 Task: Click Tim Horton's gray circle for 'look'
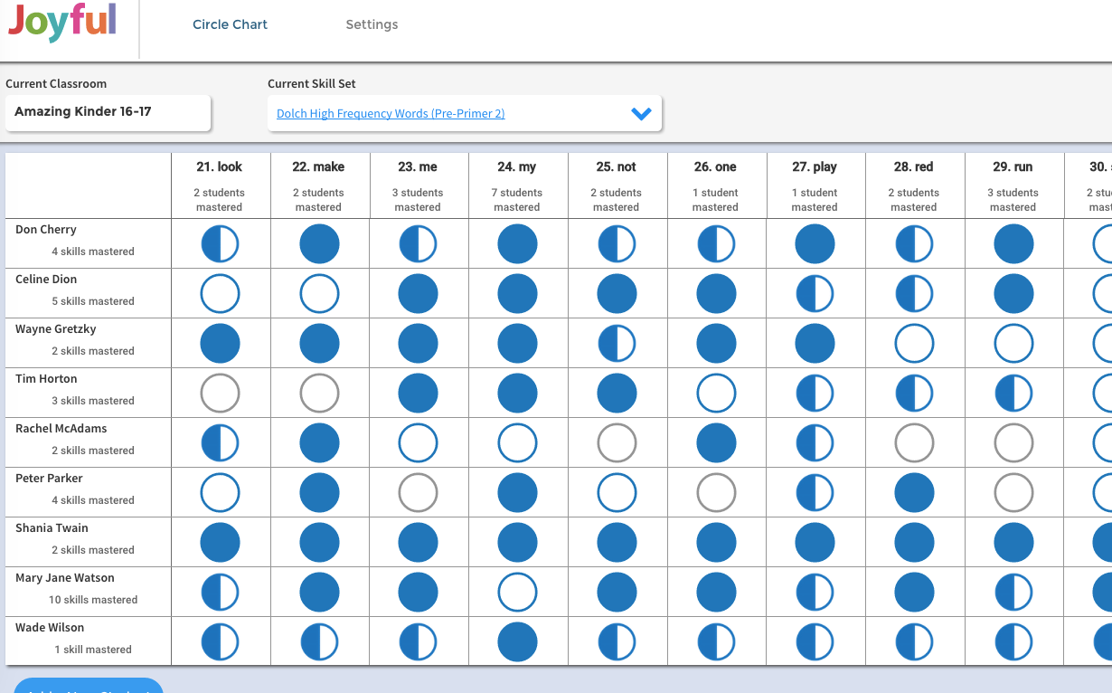tap(220, 394)
